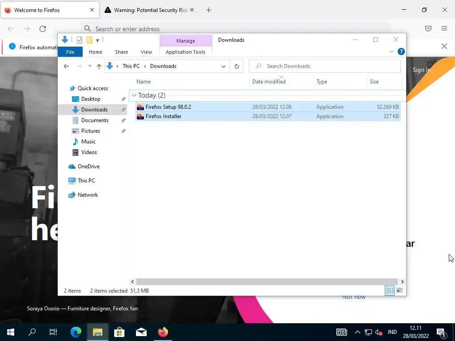Open Network in navigation pane
The width and height of the screenshot is (455, 341).
88,195
